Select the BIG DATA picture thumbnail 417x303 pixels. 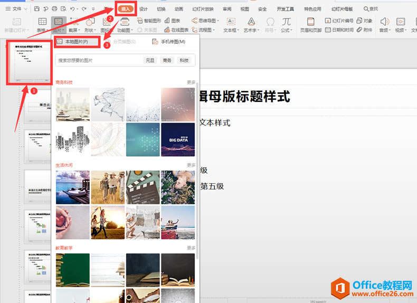tap(178, 140)
